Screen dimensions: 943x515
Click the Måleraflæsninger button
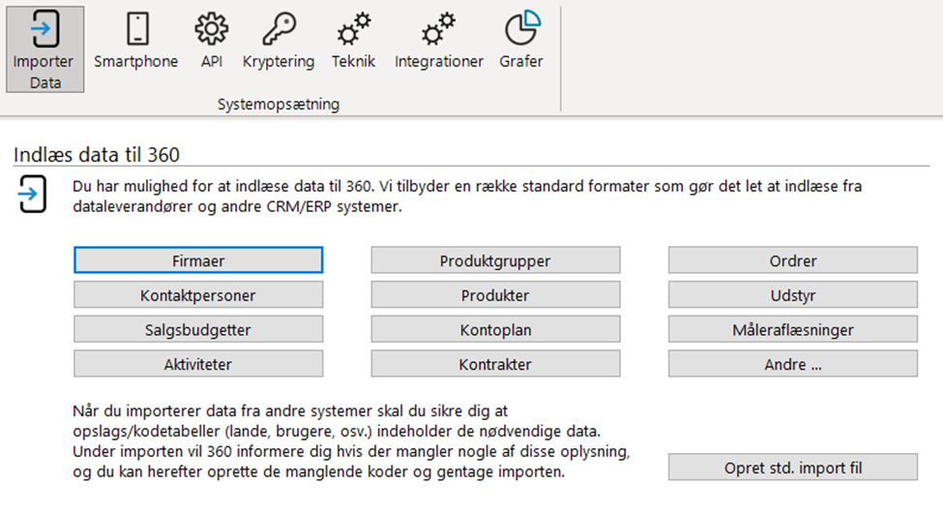pos(793,329)
